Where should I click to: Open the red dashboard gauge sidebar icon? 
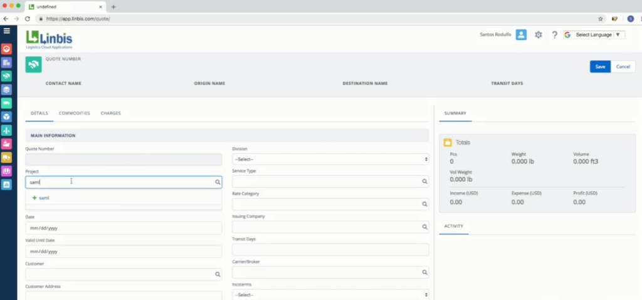click(x=6, y=49)
